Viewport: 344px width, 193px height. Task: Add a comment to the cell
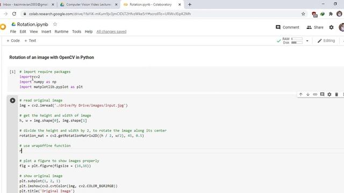322,94
